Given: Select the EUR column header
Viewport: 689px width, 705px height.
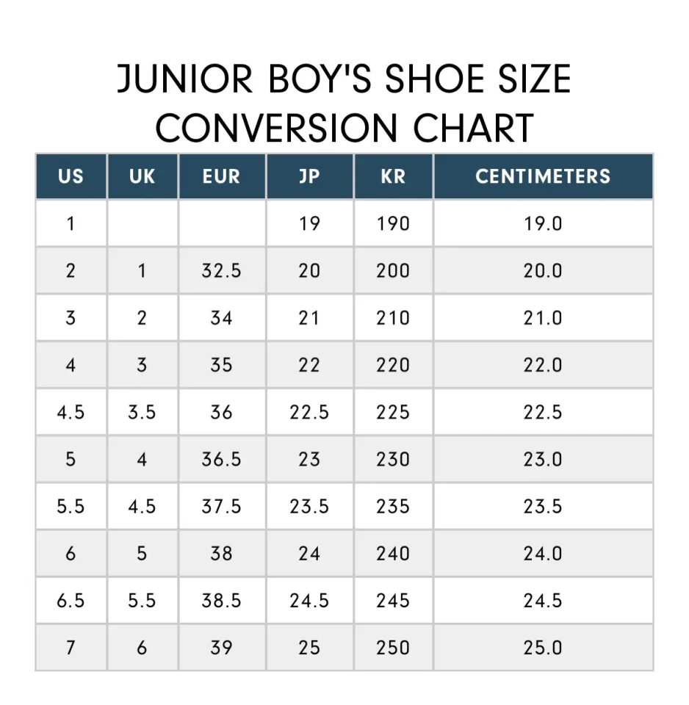Looking at the screenshot, I should 221,176.
